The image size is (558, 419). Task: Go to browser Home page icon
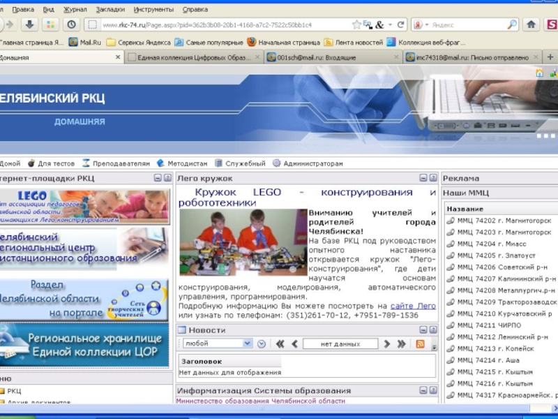tap(531, 24)
